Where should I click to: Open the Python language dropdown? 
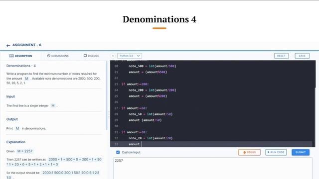(130, 56)
